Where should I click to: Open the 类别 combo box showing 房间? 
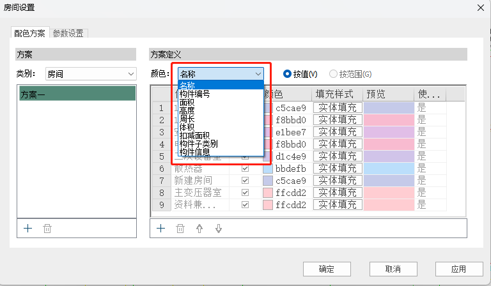(x=91, y=74)
